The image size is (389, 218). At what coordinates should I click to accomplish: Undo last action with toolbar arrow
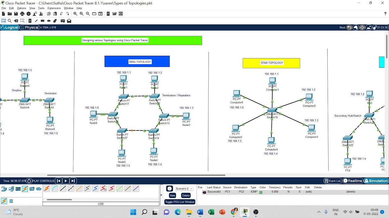coord(62,14)
